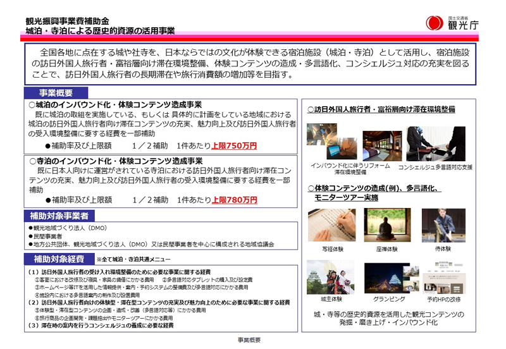Click 城泊 line 補助率及び上限額 1／2補助
The height and width of the screenshot is (349, 506).
click(106, 146)
